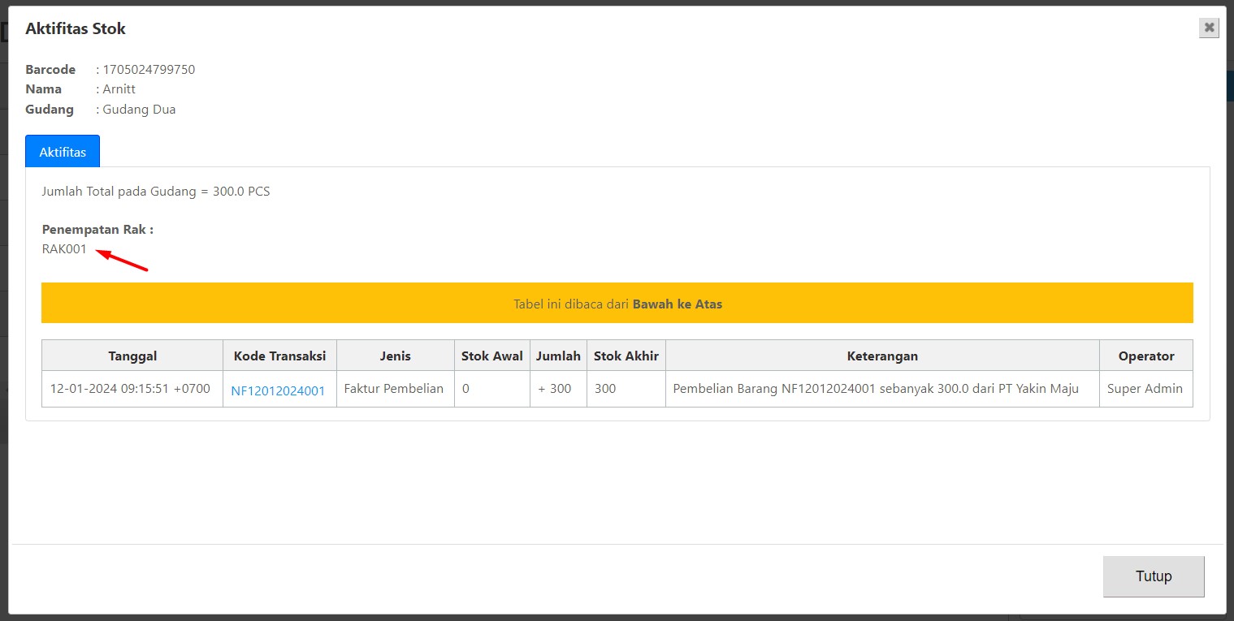Image resolution: width=1234 pixels, height=621 pixels.
Task: Click the Penempatan Rak label
Action: (x=97, y=230)
